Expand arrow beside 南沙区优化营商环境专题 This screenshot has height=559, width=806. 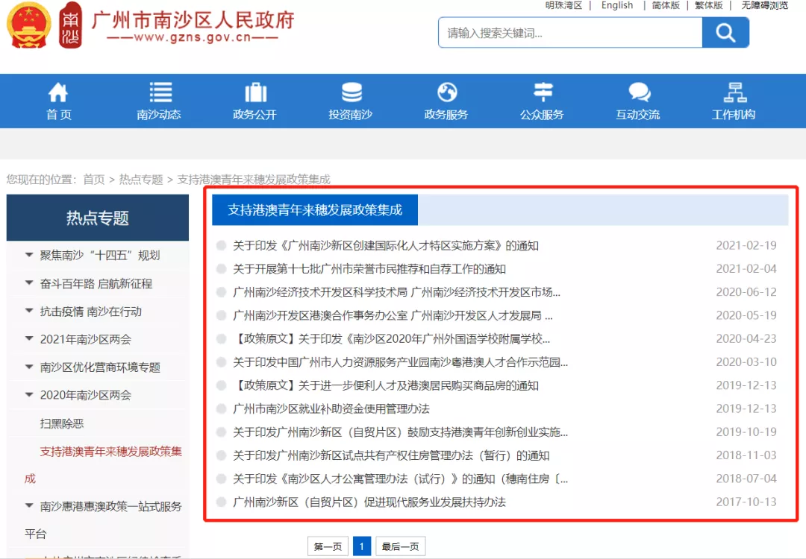(x=29, y=367)
